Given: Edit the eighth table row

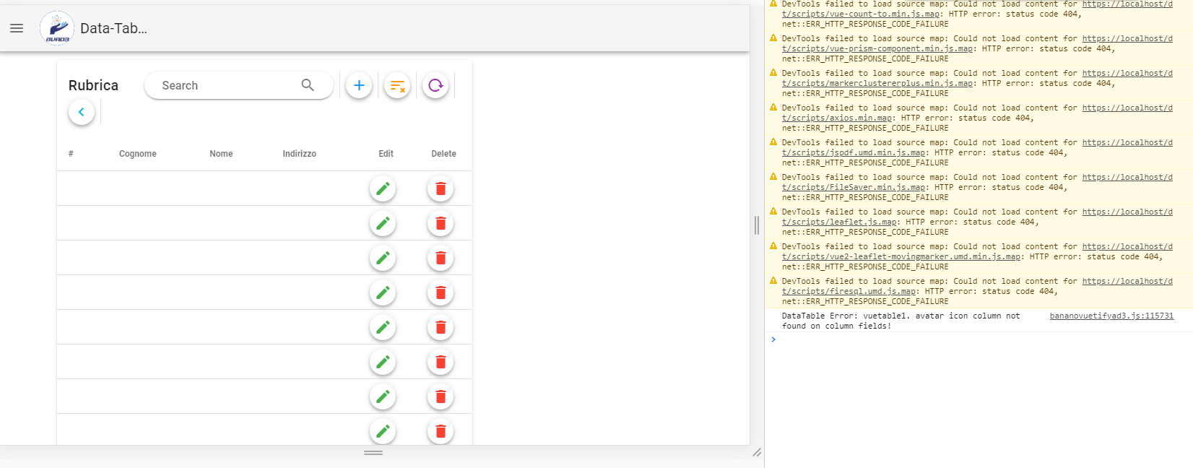Looking at the screenshot, I should tap(383, 431).
